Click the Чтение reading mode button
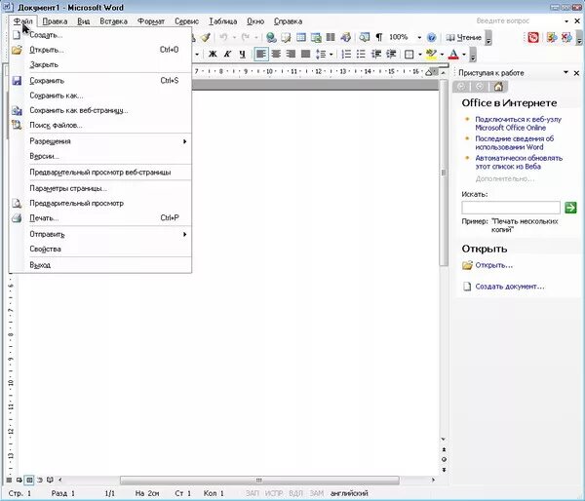This screenshot has width=585, height=501. [x=464, y=37]
